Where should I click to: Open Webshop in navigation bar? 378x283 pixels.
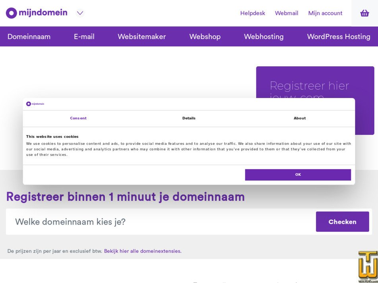tap(205, 37)
